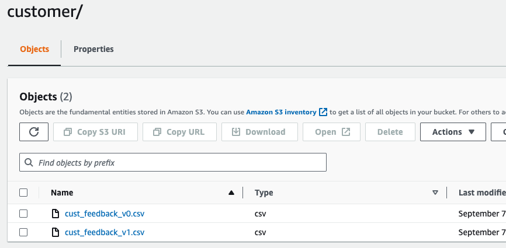Click the copy icon in Copy S3 URI
The image size is (506, 248).
pyautogui.click(x=68, y=132)
